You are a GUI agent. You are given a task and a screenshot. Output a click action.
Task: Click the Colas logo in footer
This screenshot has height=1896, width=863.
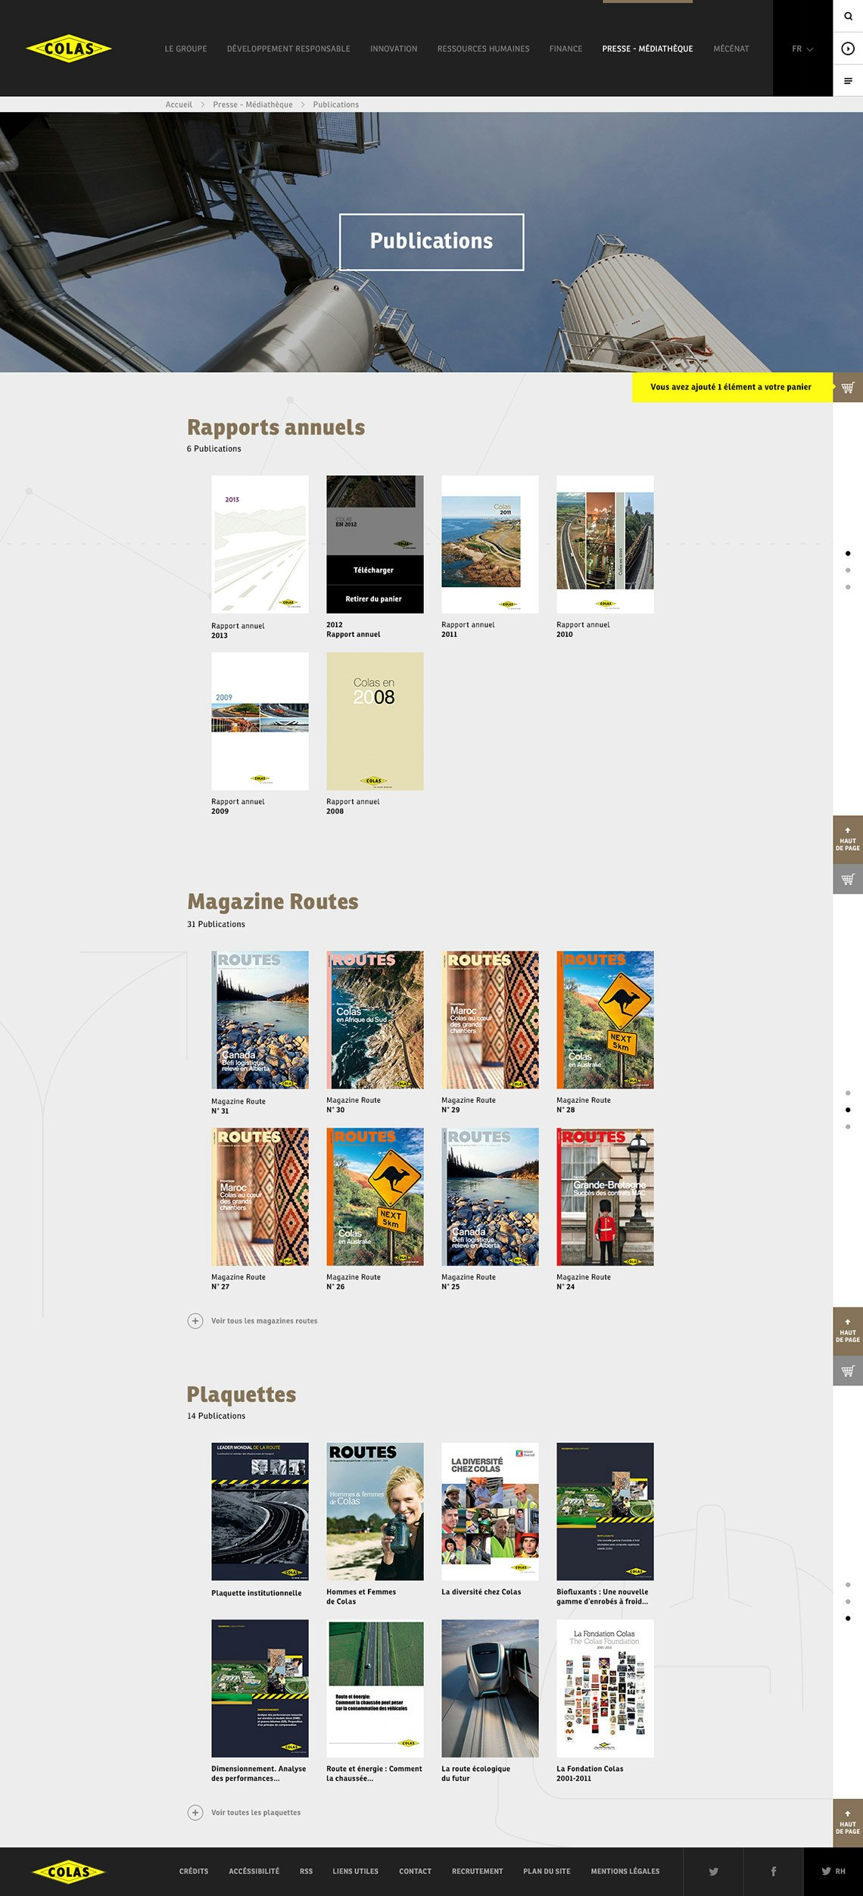pyautogui.click(x=69, y=1872)
